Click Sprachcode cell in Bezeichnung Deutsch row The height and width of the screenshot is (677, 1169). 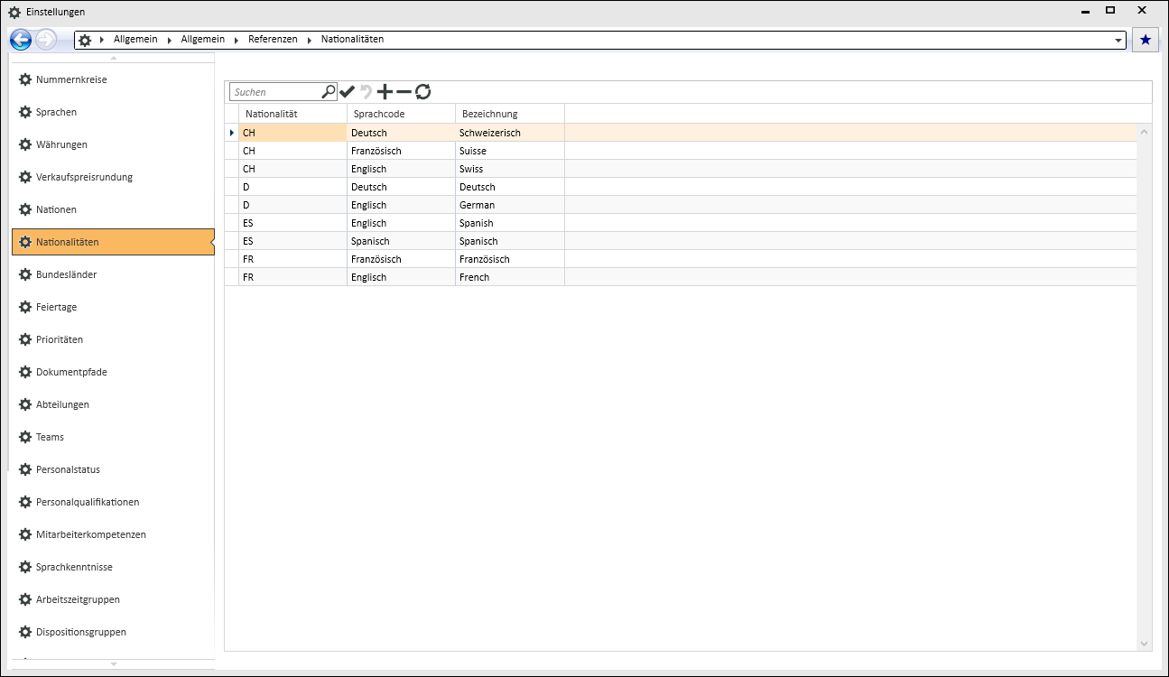[x=401, y=187]
